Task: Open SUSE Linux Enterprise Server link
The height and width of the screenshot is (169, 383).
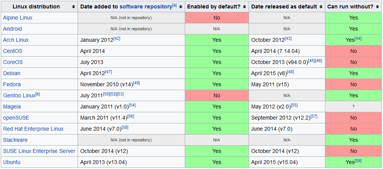Action: click(x=39, y=151)
